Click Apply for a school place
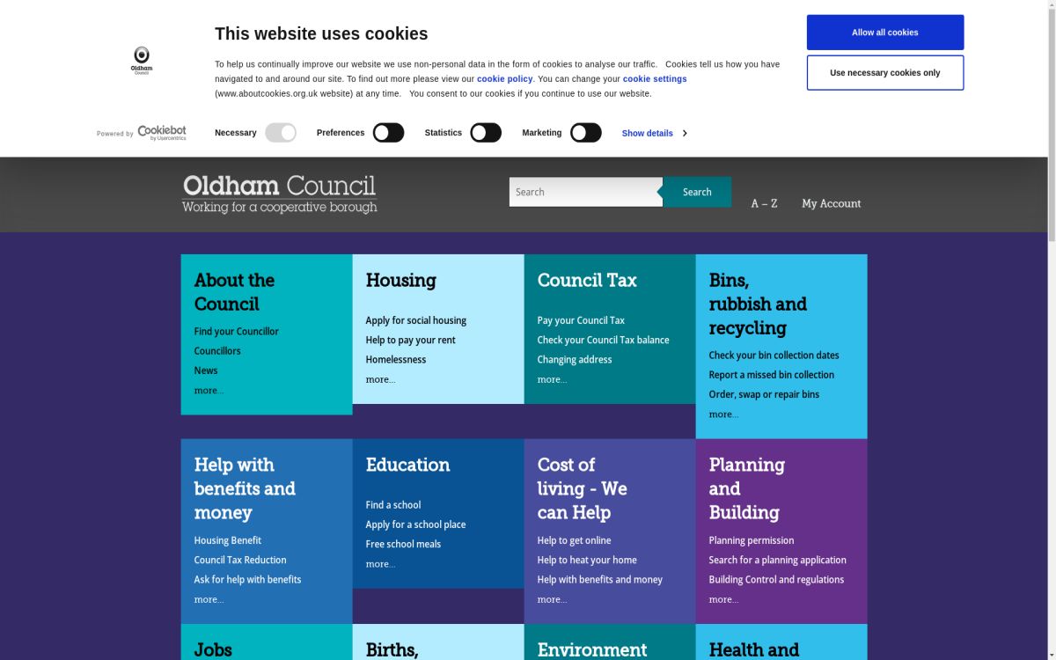Image resolution: width=1056 pixels, height=660 pixels. 415,524
